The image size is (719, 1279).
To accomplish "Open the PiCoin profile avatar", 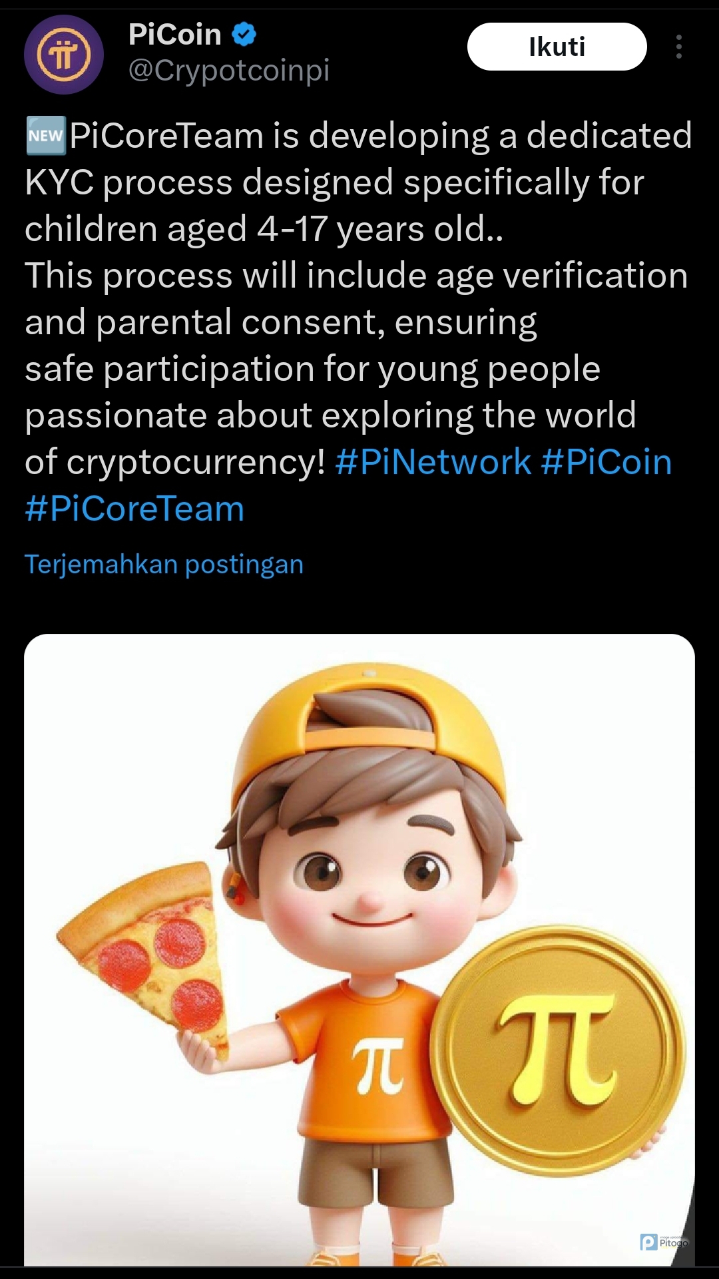I will (64, 55).
